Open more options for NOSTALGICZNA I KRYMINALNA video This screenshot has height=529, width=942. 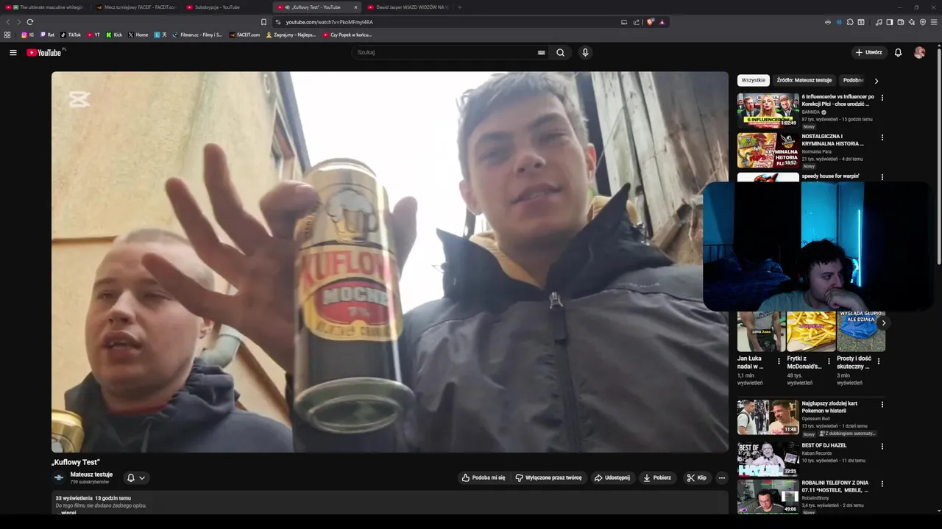(x=882, y=137)
